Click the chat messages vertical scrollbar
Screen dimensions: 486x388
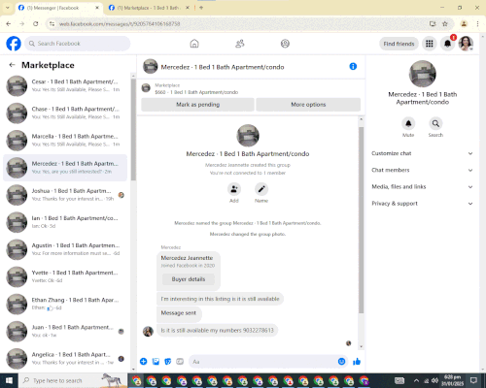pos(361,220)
